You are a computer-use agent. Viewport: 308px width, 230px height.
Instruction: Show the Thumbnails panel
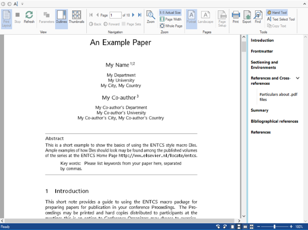pos(76,17)
